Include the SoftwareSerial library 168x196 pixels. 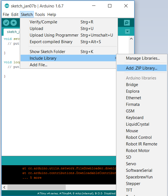coord(142,170)
